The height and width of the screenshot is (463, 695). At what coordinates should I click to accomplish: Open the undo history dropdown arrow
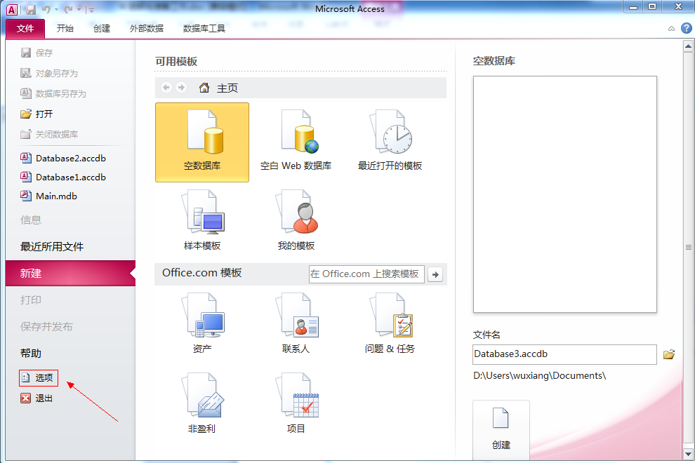[57, 10]
